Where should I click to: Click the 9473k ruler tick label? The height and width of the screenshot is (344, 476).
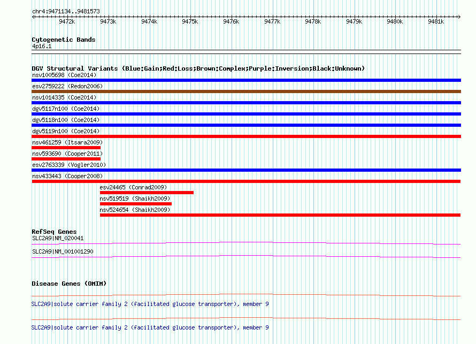pyautogui.click(x=108, y=21)
